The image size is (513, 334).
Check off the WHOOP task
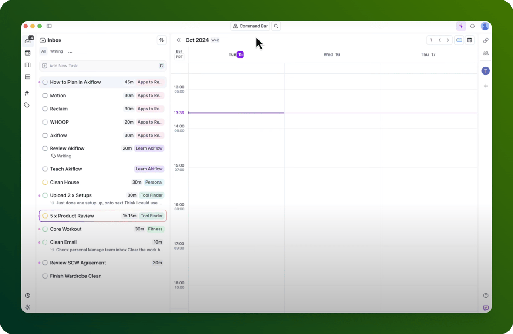(45, 122)
